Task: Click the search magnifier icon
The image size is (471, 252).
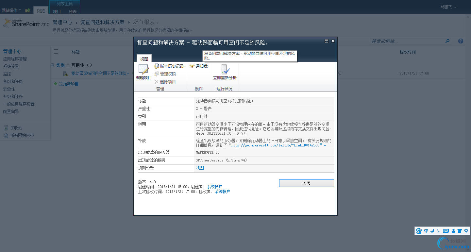Action: [447, 41]
